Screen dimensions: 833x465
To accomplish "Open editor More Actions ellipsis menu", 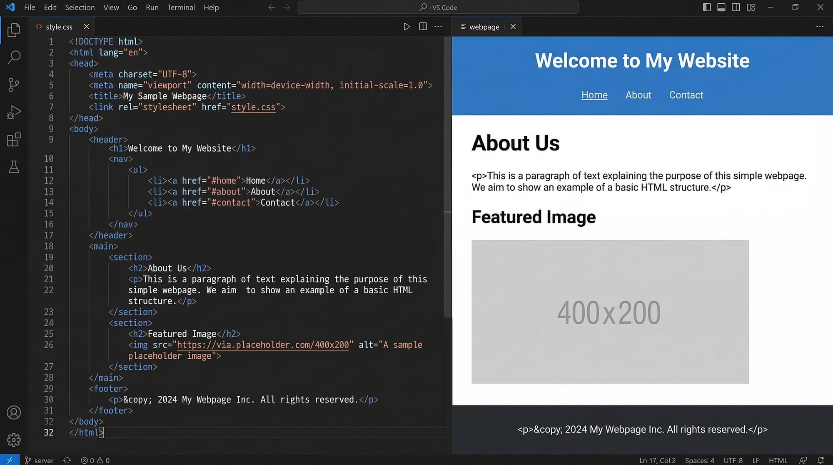I will (x=438, y=27).
